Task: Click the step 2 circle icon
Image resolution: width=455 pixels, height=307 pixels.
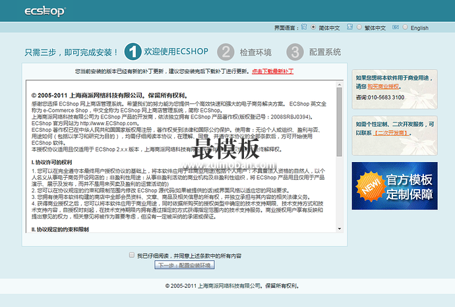Action: [226, 52]
